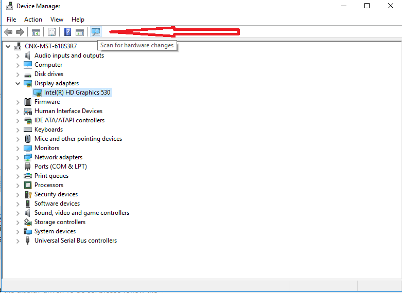Expand the Computer category chevron

[18, 65]
